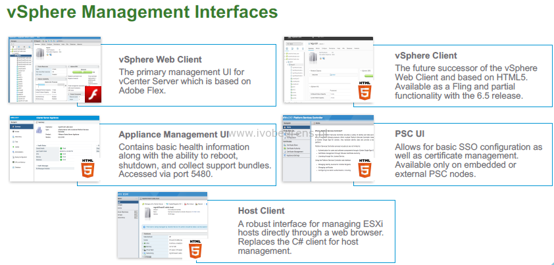Click the server tower icon in Host Client screenshot

pyautogui.click(x=147, y=214)
